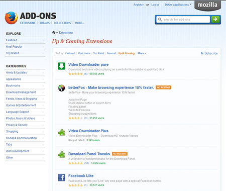Click star rating of Download Panel Tweaks
Viewport: 226px width, 191px height.
pyautogui.click(x=75, y=163)
